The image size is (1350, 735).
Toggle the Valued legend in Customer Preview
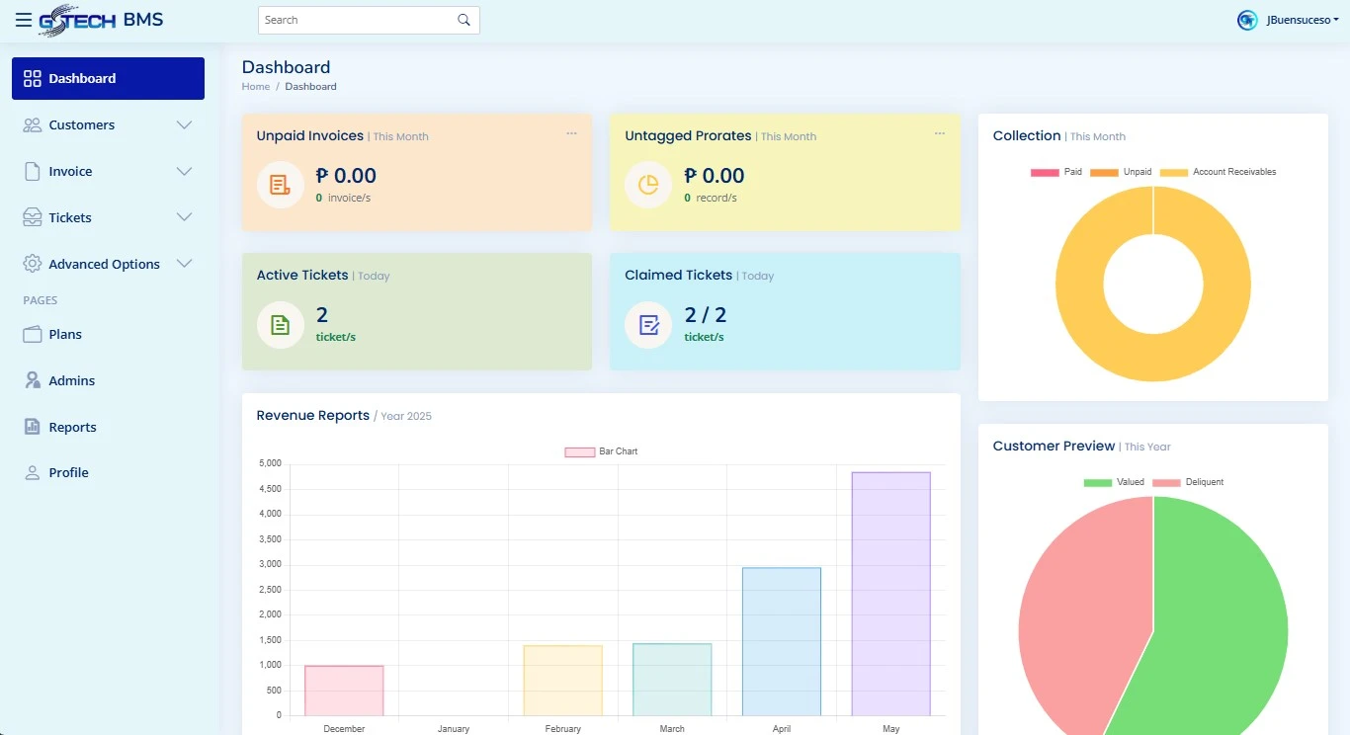click(1113, 482)
